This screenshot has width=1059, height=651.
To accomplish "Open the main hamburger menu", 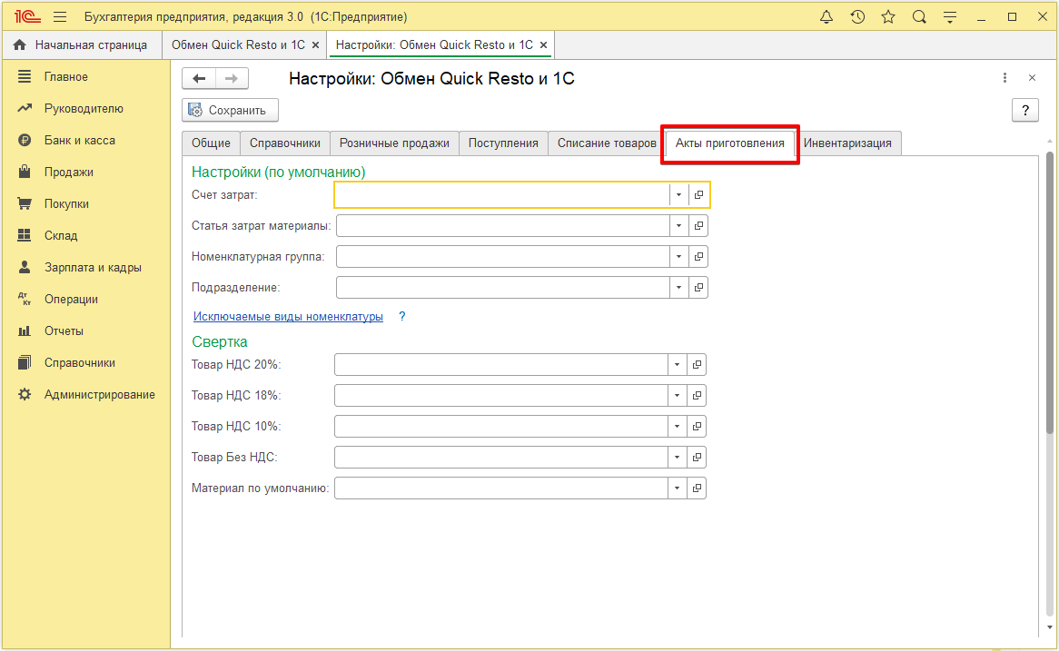I will (x=60, y=17).
